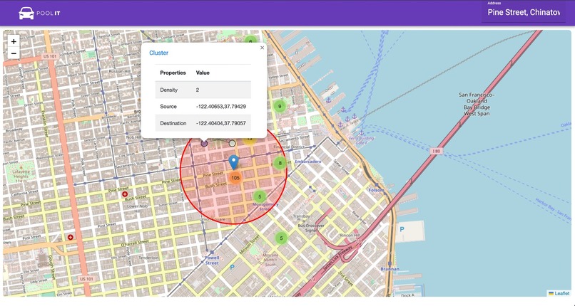
Task: Click the Folsom stop label
Action: pos(377,190)
